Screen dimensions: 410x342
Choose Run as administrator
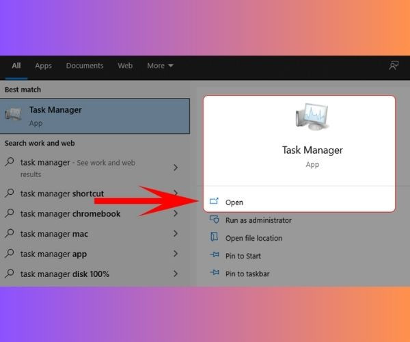tap(258, 220)
